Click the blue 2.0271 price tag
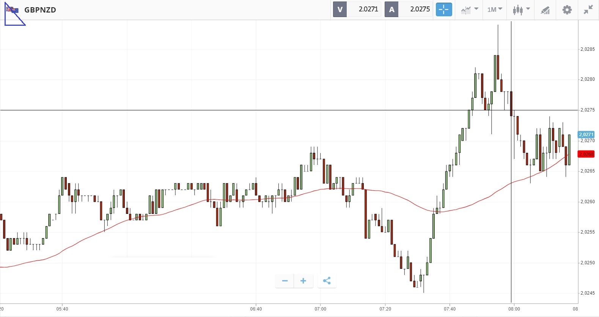Screen dimensions: 599x317 click(x=586, y=135)
